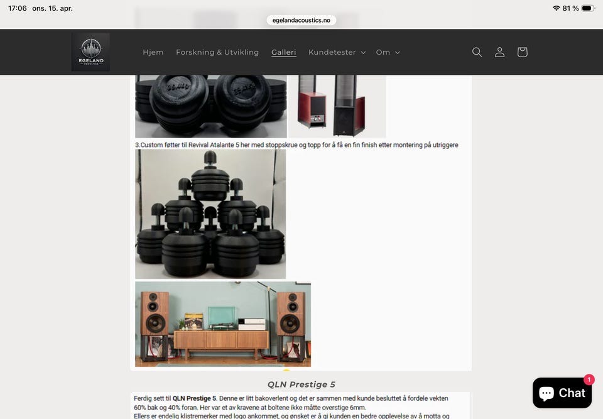
Task: Expand the Om dropdown menu
Action: click(388, 52)
